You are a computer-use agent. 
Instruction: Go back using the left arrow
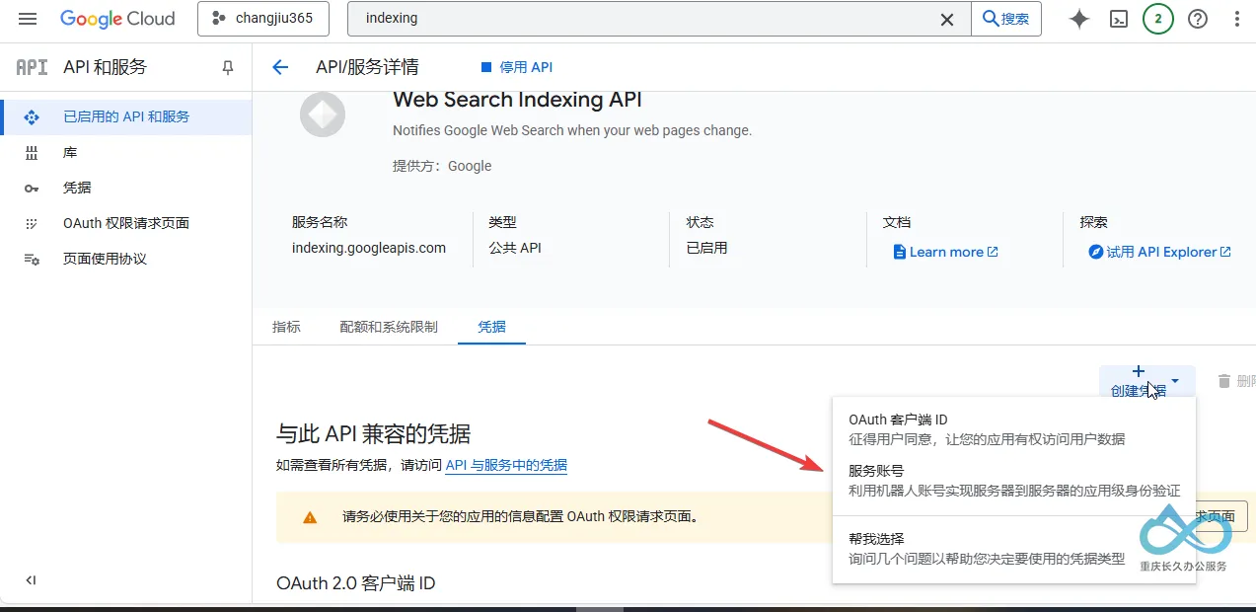280,67
